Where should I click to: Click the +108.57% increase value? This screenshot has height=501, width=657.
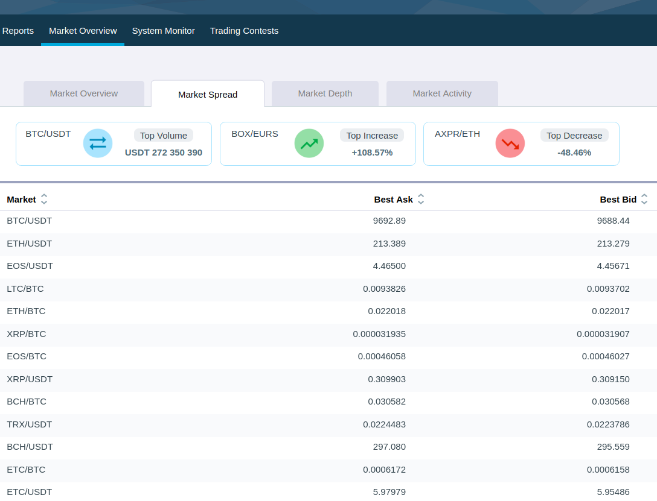point(372,153)
